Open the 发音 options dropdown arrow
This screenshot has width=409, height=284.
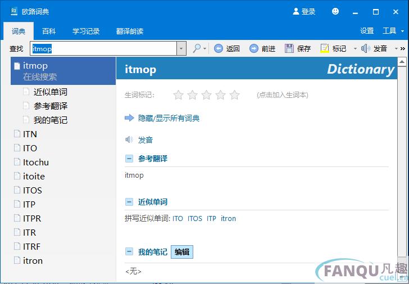click(396, 48)
